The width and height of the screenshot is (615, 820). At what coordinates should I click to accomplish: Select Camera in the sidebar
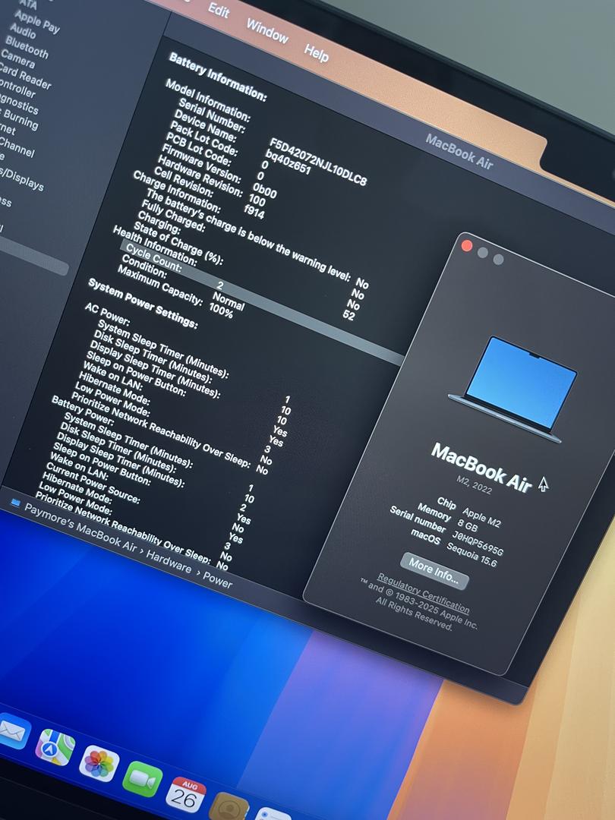click(x=17, y=58)
